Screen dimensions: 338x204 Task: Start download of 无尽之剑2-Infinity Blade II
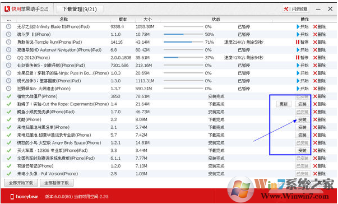pos(303,27)
